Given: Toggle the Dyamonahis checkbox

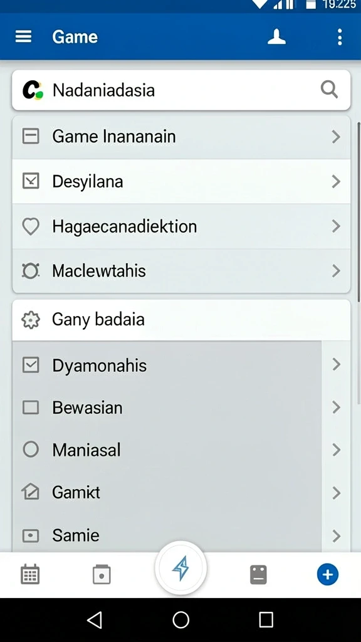Looking at the screenshot, I should [31, 365].
